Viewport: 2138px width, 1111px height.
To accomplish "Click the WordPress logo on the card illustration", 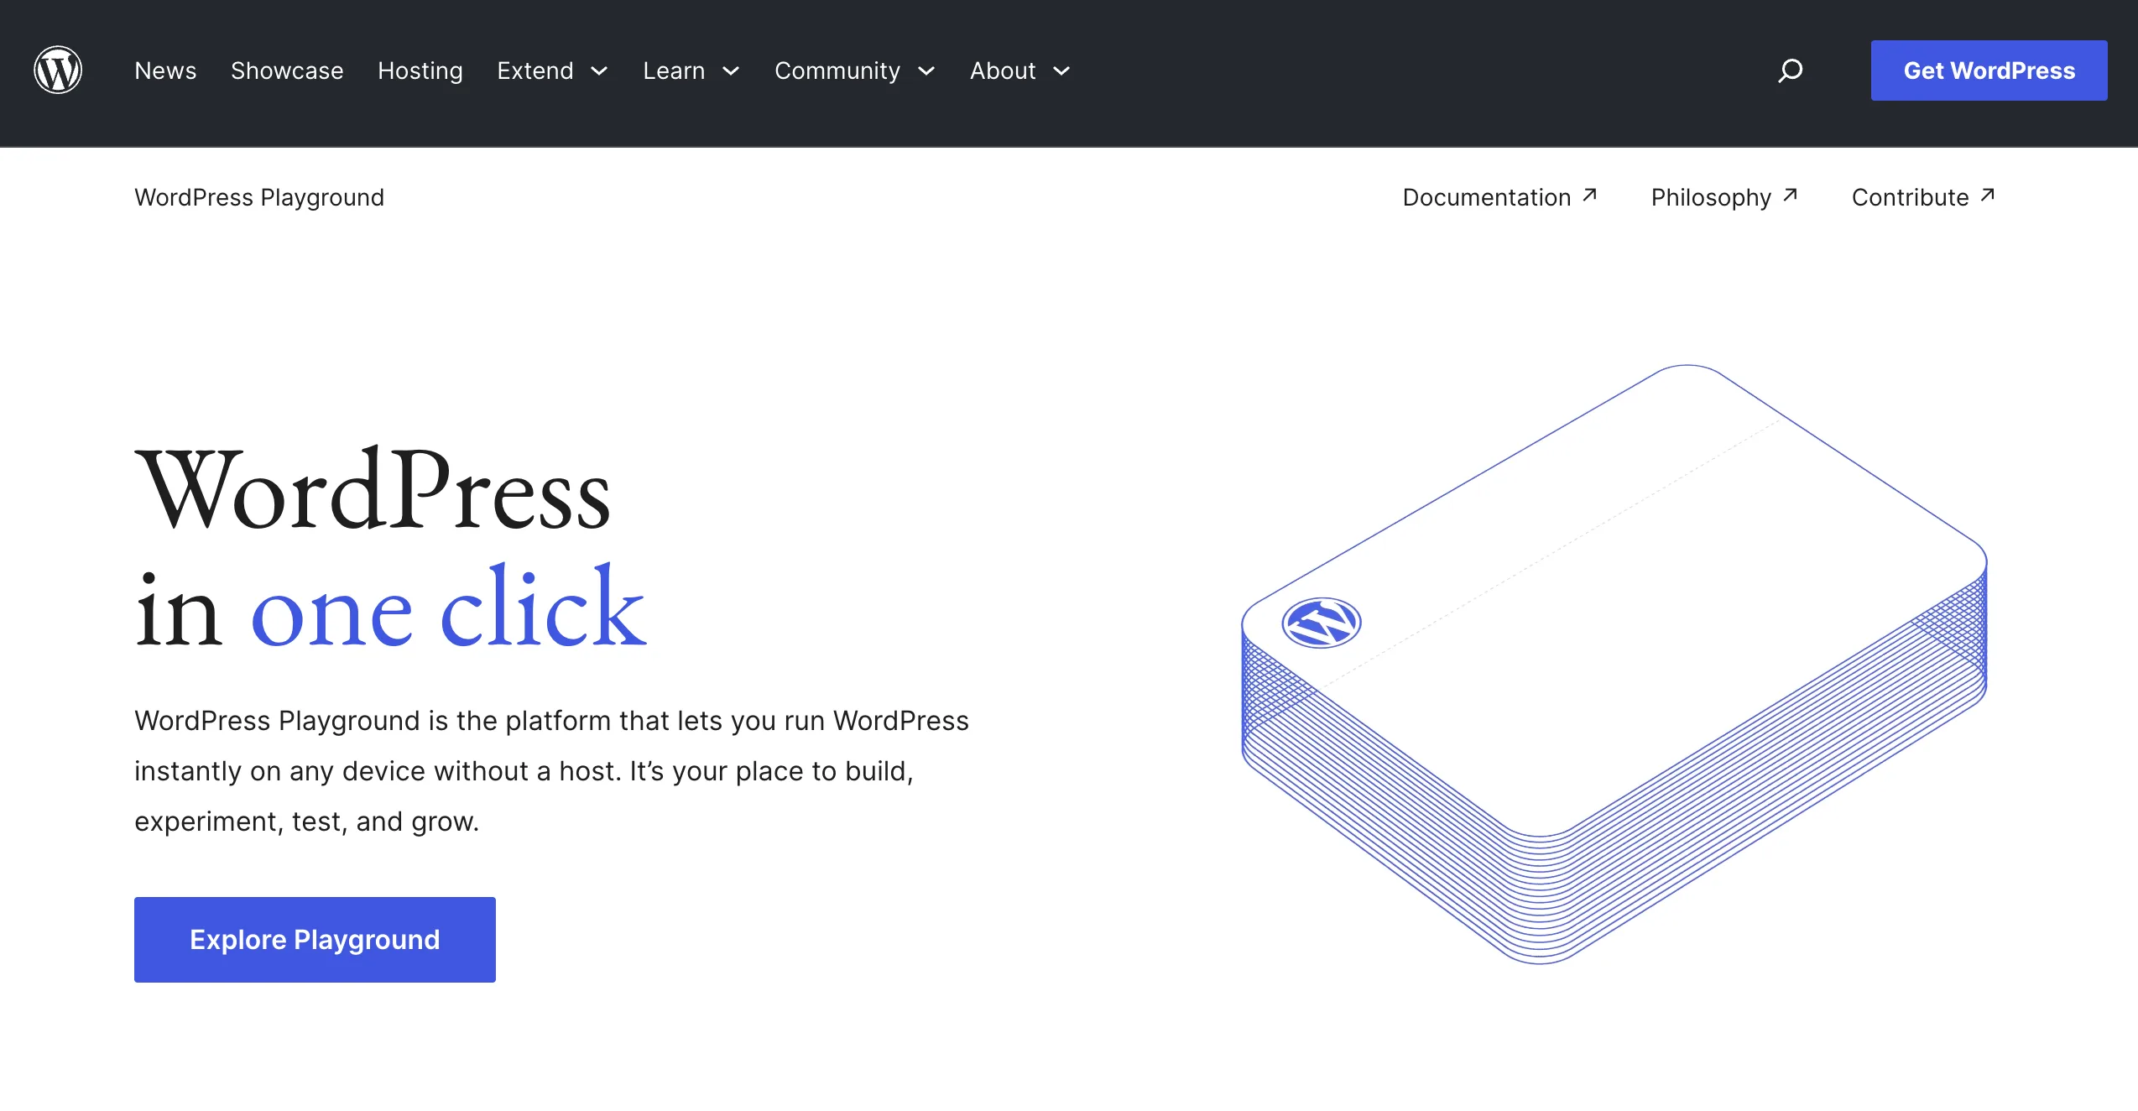I will click(x=1321, y=623).
